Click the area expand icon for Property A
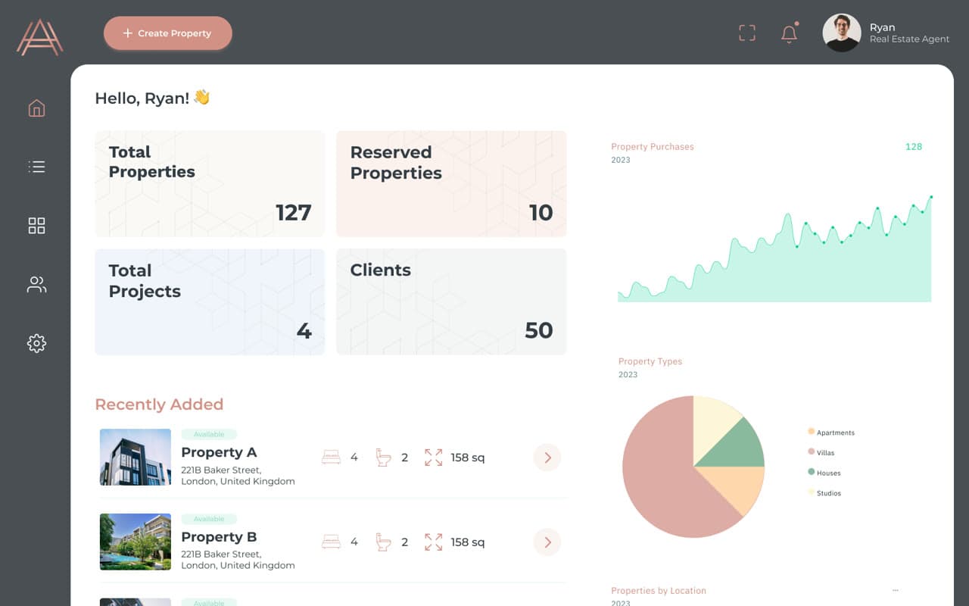 (x=434, y=458)
